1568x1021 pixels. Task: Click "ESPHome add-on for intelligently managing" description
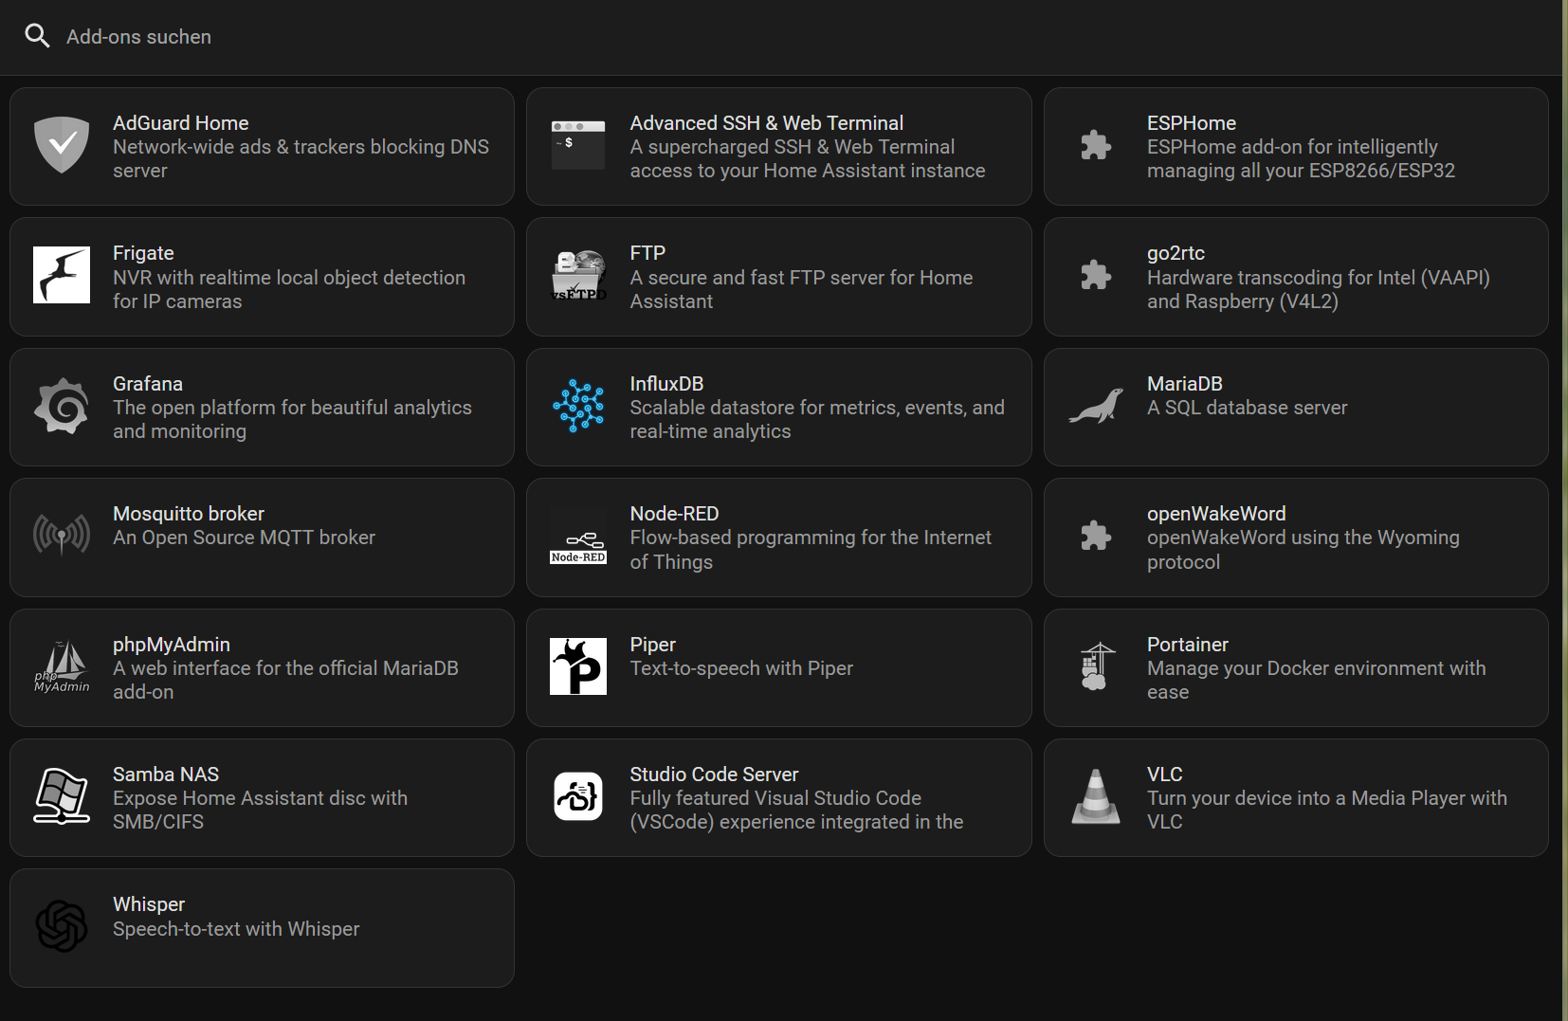(1301, 159)
